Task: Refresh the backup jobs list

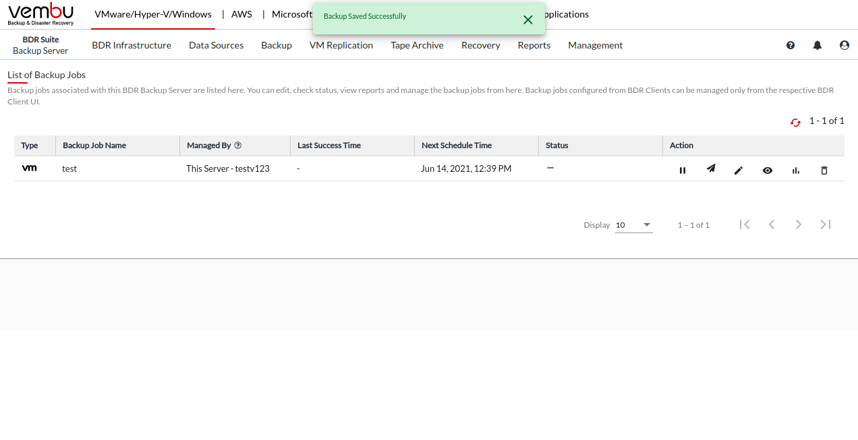Action: tap(795, 122)
